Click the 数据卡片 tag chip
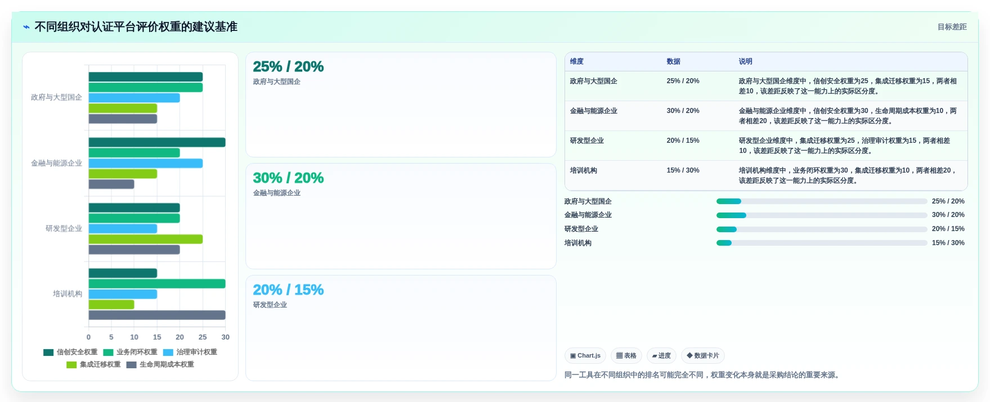This screenshot has width=990, height=402. click(x=703, y=355)
